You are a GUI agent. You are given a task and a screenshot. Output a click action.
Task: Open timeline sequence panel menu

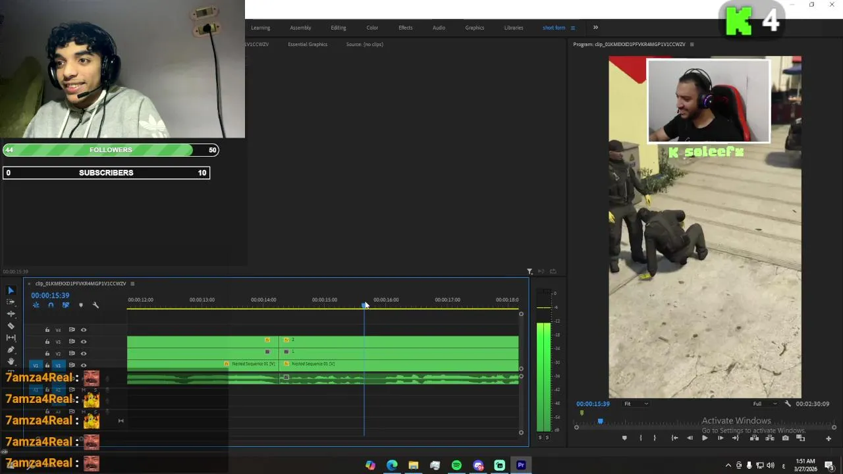pyautogui.click(x=132, y=284)
